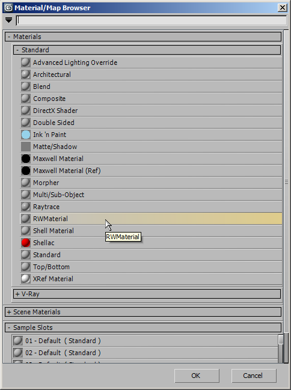Click the Maxwell Material (Ref) black icon
The image size is (291, 390).
[x=26, y=171]
